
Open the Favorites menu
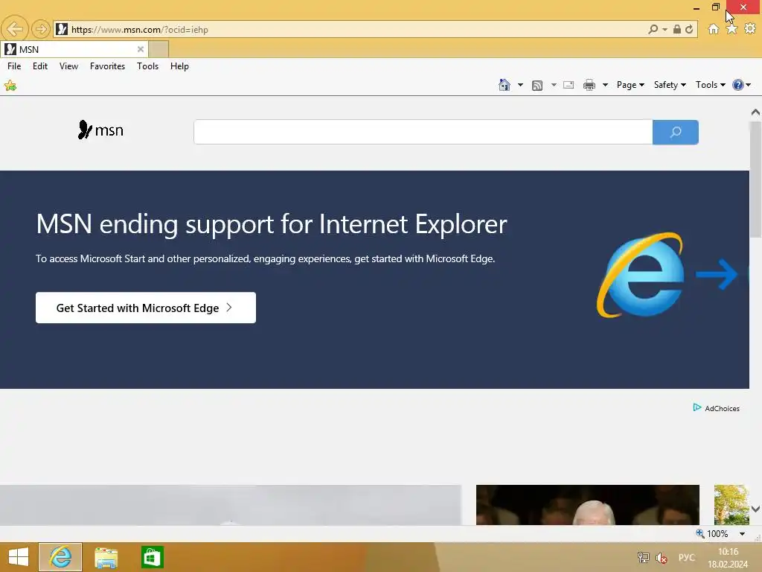point(107,66)
